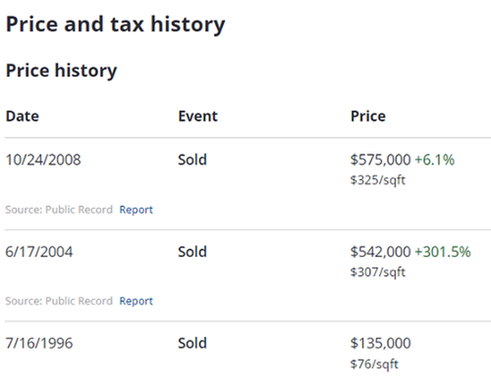Click the $76/sqft value
This screenshot has height=387, width=491.
[x=374, y=364]
